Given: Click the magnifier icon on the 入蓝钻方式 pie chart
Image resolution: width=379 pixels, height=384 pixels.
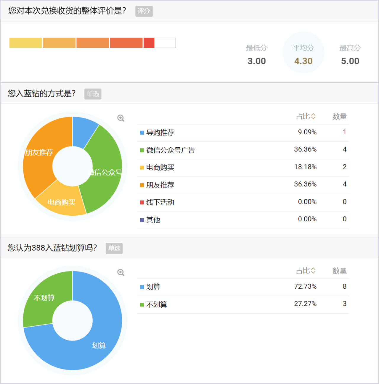Looking at the screenshot, I should [121, 118].
